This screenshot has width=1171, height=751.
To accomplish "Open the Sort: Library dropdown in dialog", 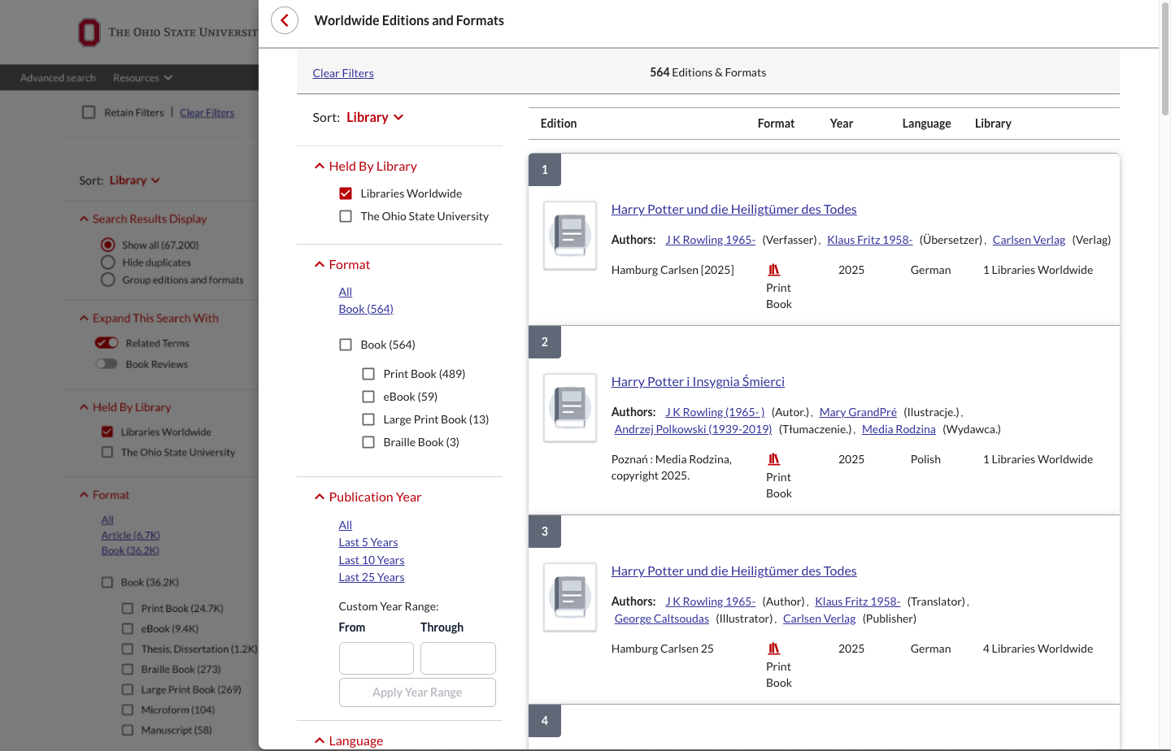I will (375, 117).
